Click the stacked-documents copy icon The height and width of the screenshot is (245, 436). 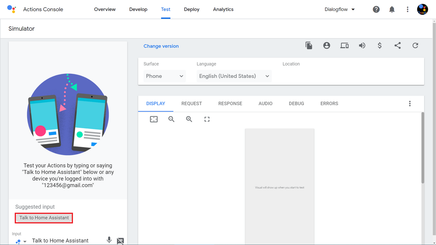point(309,46)
